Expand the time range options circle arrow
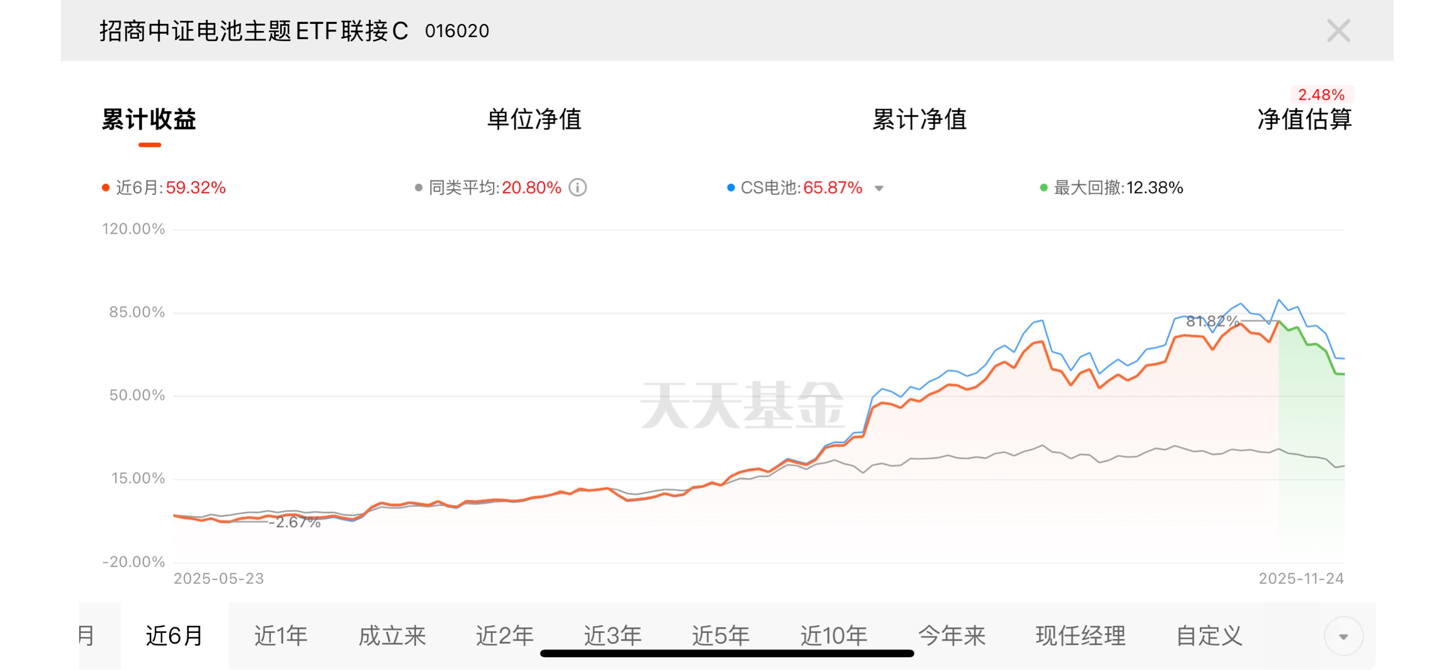The width and height of the screenshot is (1455, 670). [1343, 637]
